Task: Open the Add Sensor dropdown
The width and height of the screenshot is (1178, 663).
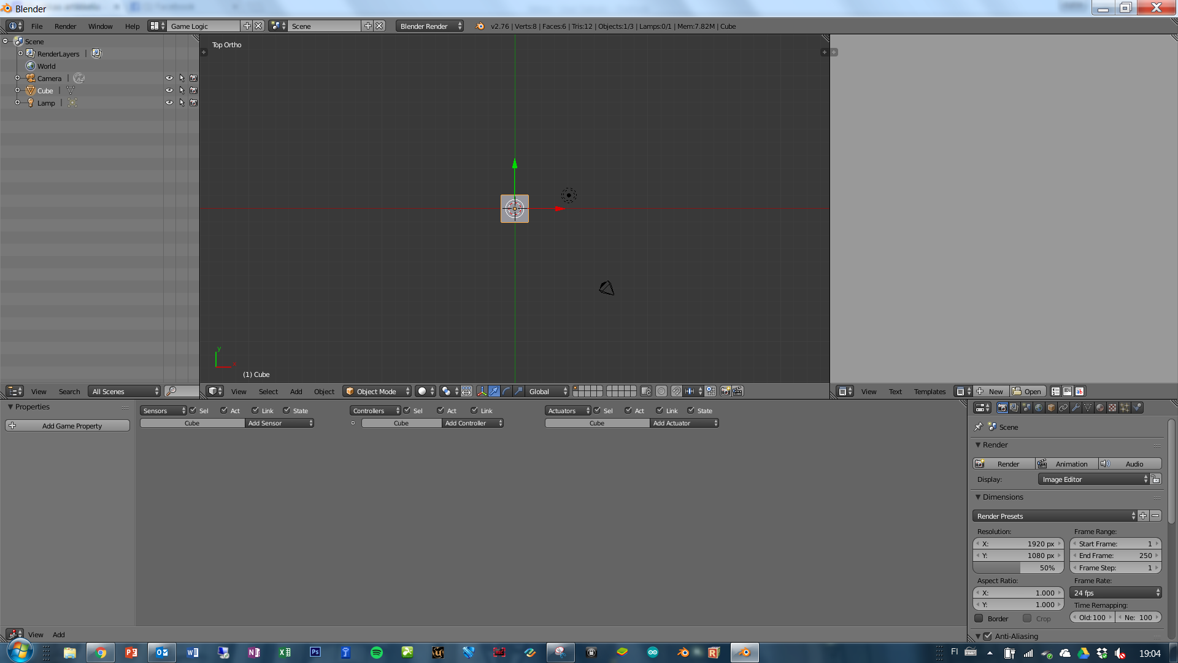Action: [x=280, y=423]
